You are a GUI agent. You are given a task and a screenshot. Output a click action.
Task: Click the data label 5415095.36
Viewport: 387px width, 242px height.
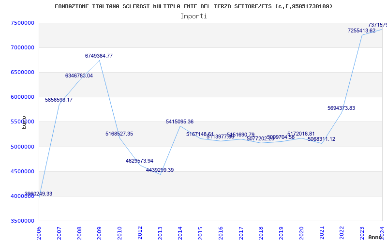(x=179, y=122)
